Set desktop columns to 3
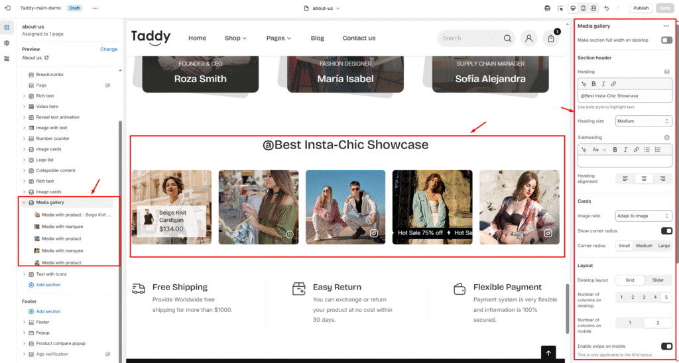The height and width of the screenshot is (363, 679). pyautogui.click(x=644, y=297)
